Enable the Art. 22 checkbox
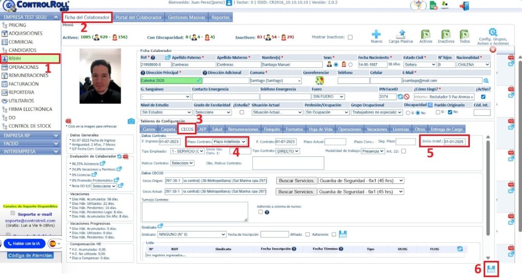Viewport: 522px width, 278px height. coord(404,151)
